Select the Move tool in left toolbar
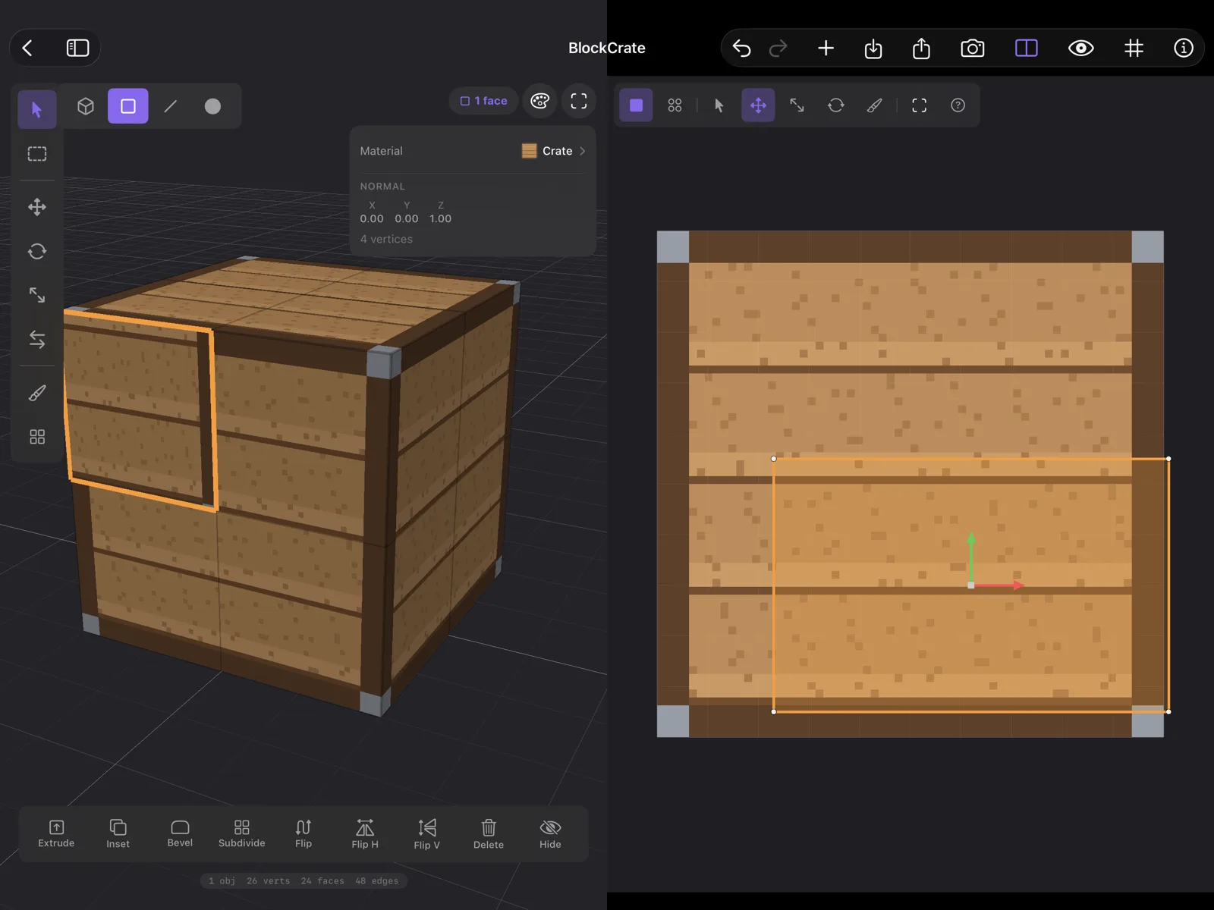The image size is (1214, 910). (x=37, y=207)
